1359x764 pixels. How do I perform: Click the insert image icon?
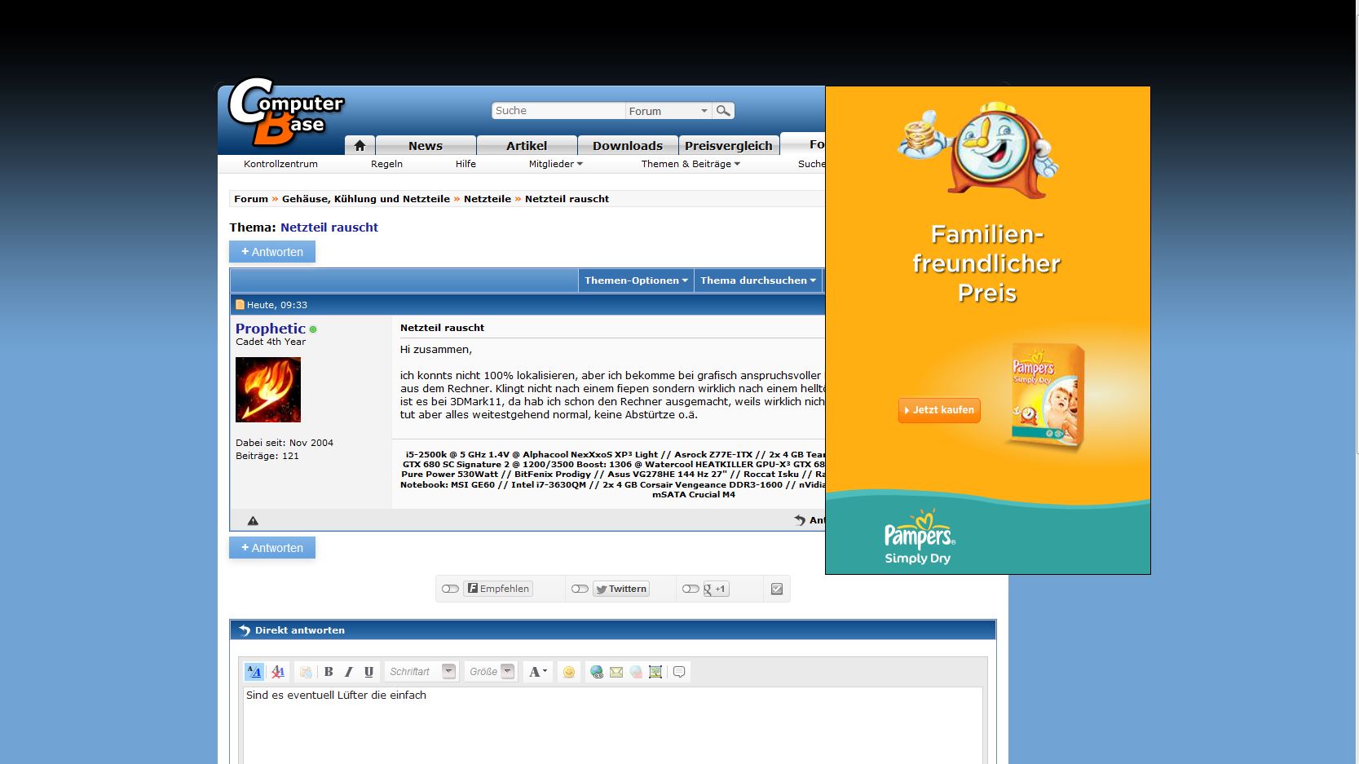[x=655, y=672]
